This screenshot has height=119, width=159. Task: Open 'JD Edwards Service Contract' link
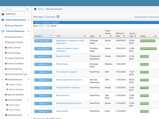(69, 103)
